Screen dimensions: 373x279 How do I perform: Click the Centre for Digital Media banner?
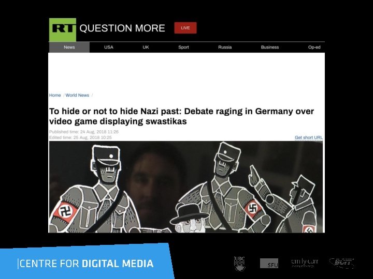[x=87, y=262]
